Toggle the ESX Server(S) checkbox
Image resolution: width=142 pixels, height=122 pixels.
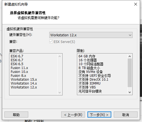pos(51,42)
